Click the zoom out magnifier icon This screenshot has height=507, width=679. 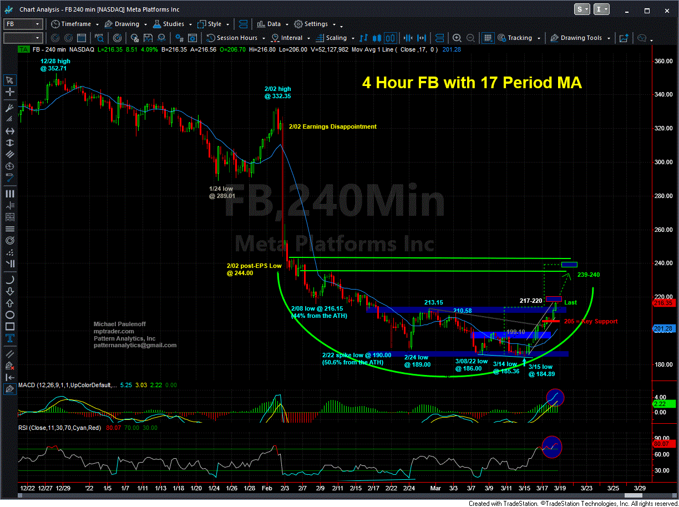pos(469,38)
